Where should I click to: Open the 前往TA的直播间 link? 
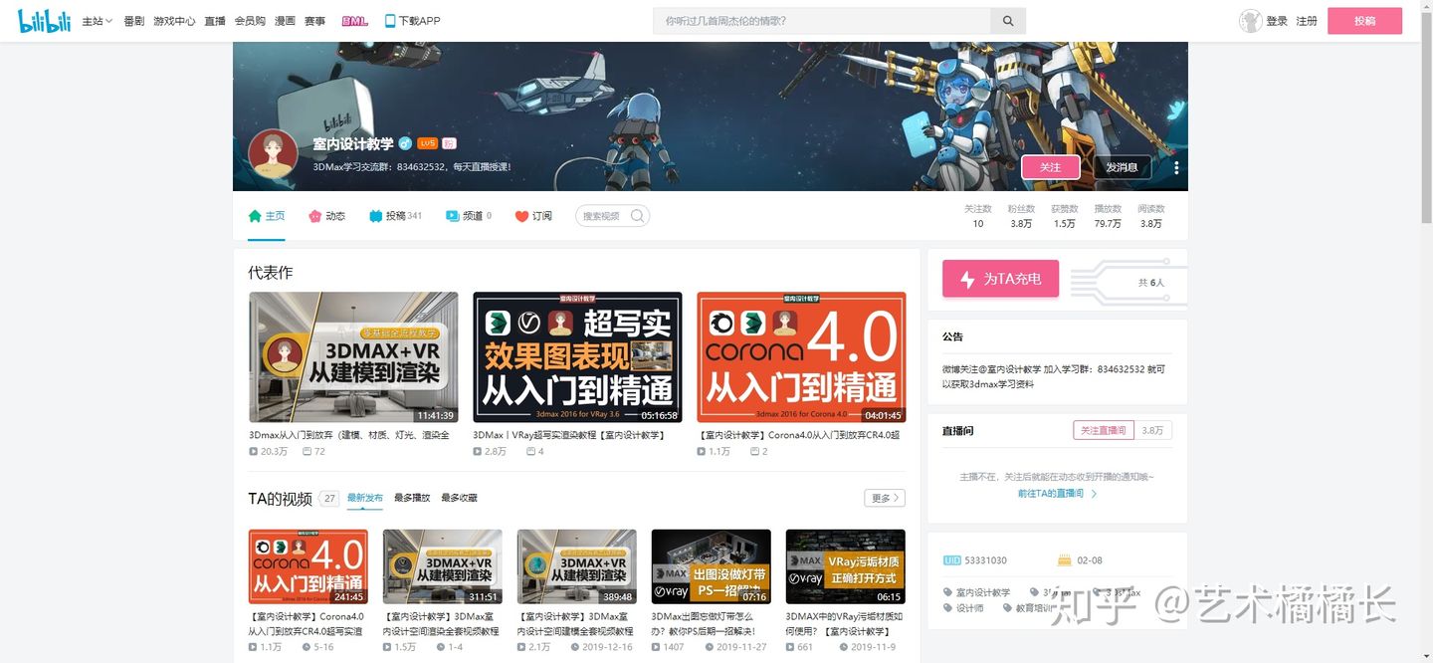[x=1057, y=494]
